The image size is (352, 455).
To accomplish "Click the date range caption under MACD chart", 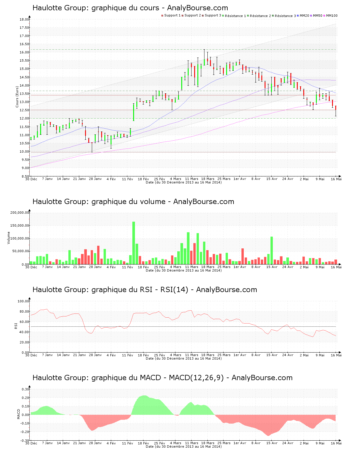I will pos(184,446).
